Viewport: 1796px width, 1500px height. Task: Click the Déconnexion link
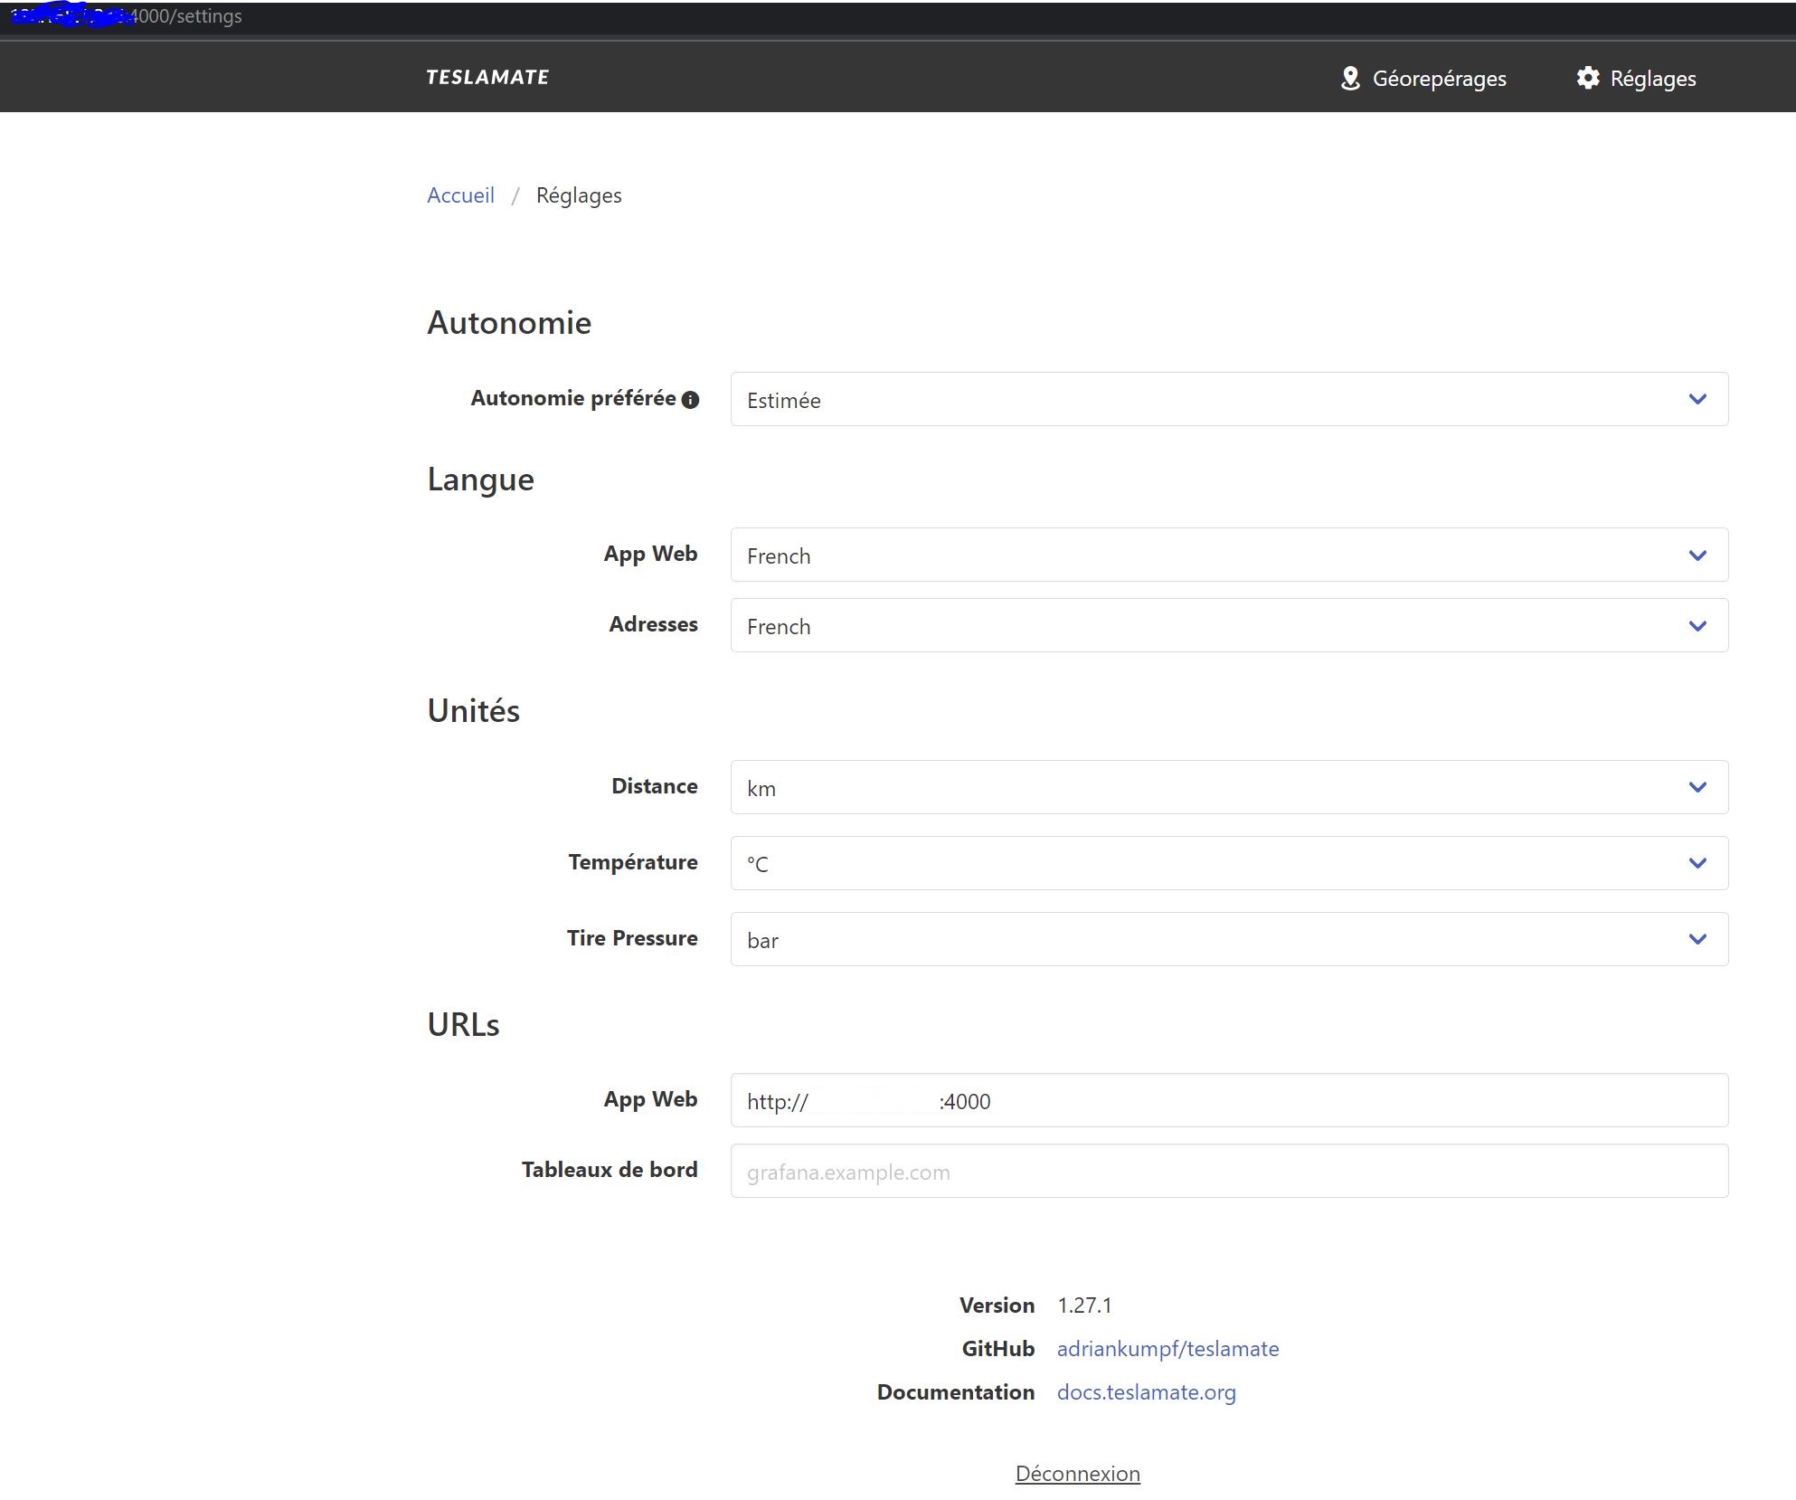click(x=1077, y=1474)
